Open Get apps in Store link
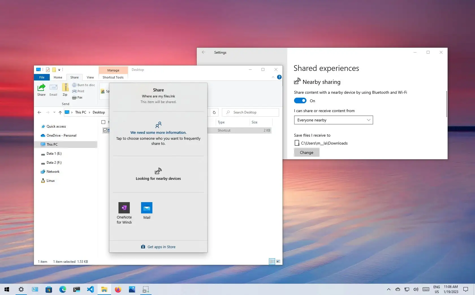This screenshot has width=475, height=295. [158, 246]
